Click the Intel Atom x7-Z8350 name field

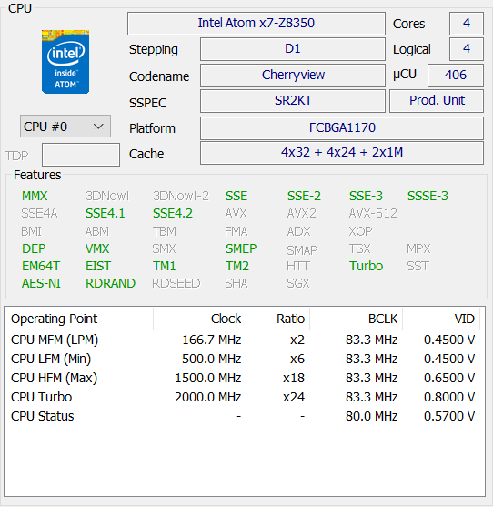coord(257,24)
